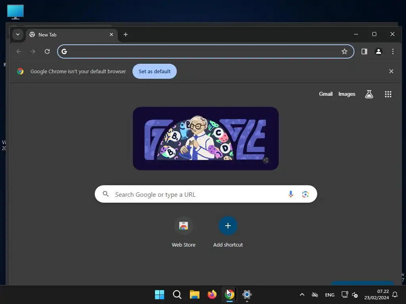Open the Chrome side panel
Viewport: 406px width, 304px height.
(364, 51)
